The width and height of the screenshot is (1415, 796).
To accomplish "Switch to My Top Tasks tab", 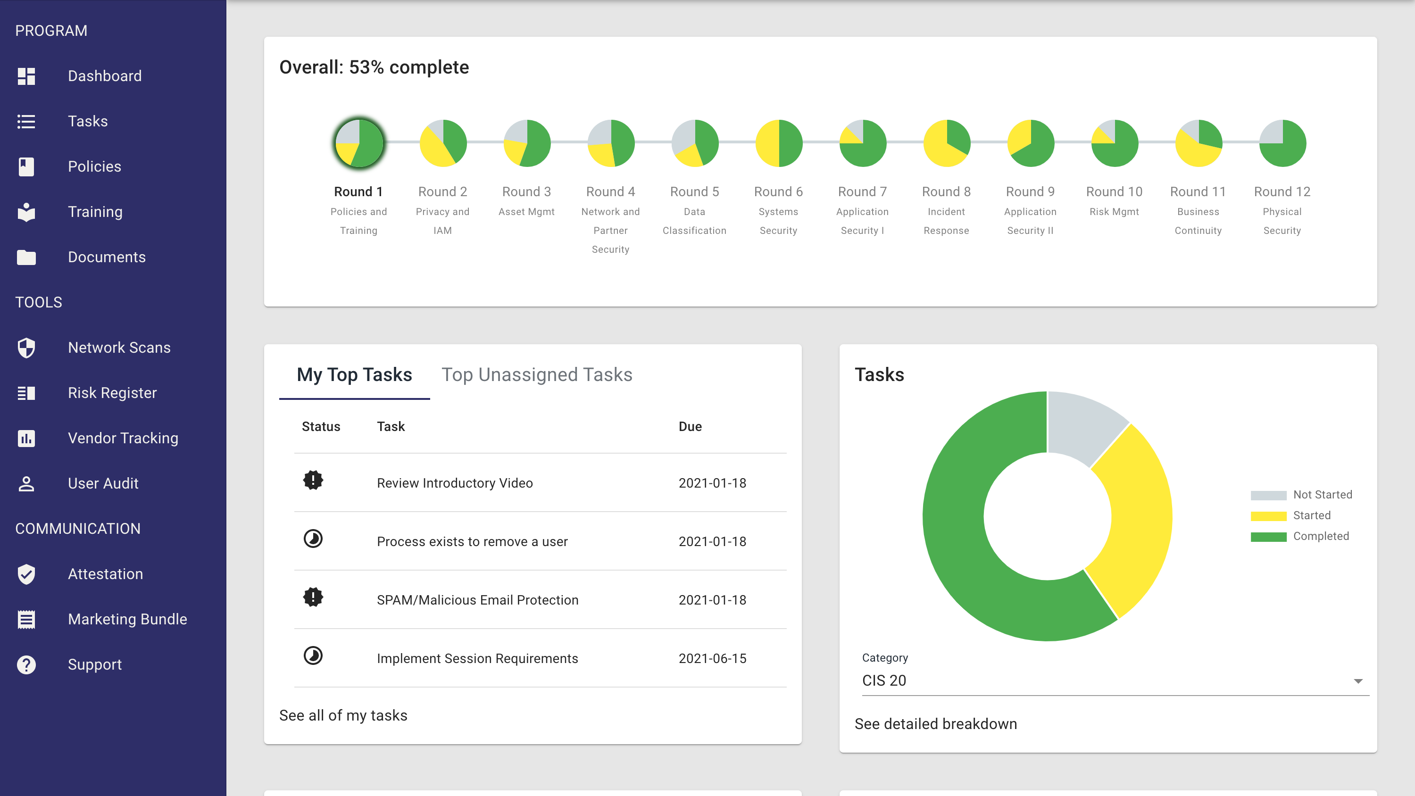I will [x=354, y=374].
